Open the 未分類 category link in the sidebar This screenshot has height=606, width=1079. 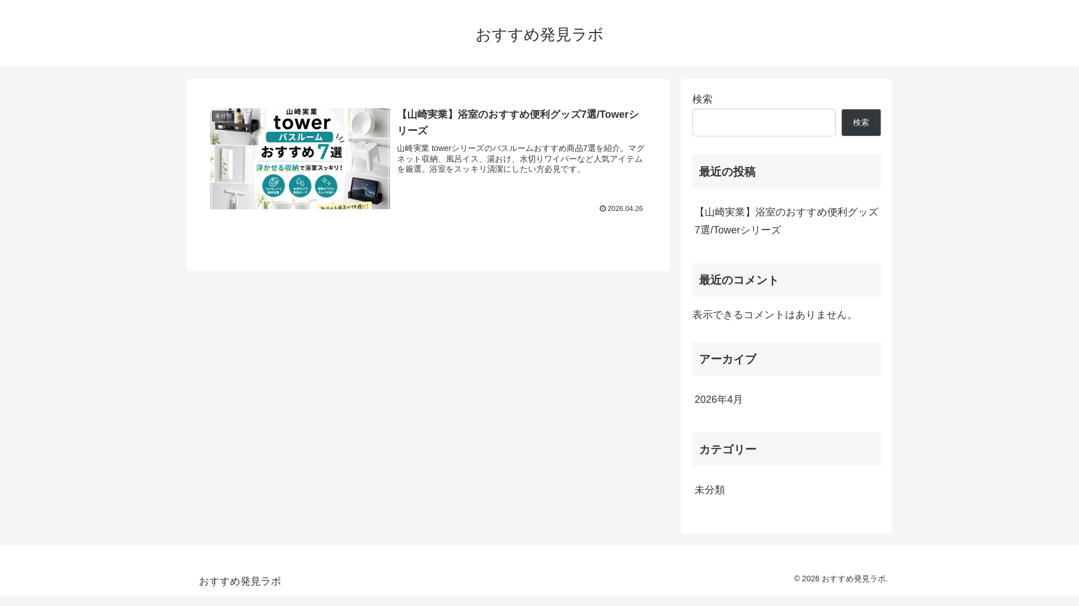point(709,490)
